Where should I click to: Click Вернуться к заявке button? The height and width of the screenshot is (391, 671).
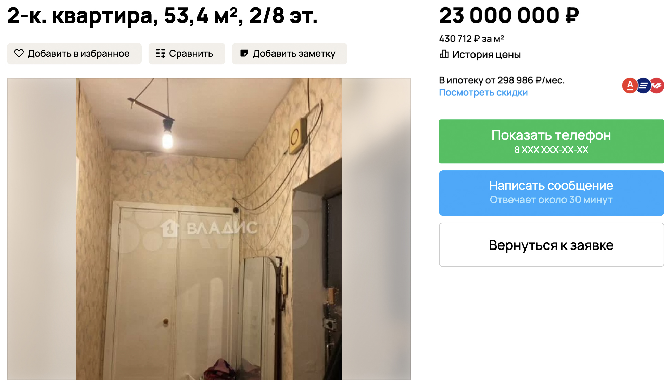click(x=552, y=245)
